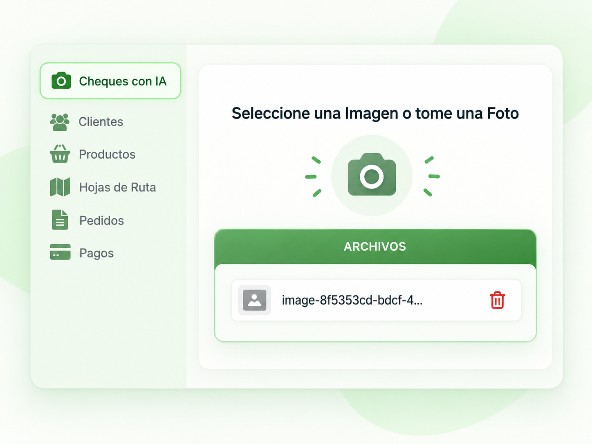Click the Pagos credit card icon

tap(60, 252)
